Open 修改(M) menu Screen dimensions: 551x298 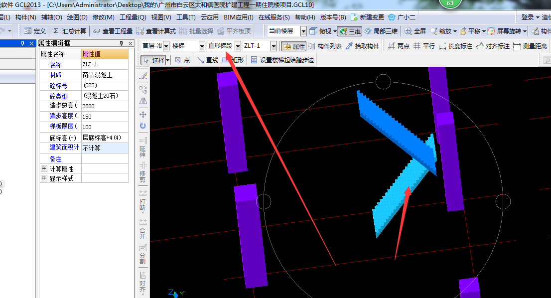[103, 17]
